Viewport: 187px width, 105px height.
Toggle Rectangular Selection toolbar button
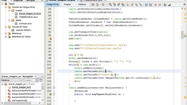click(x=127, y=5)
